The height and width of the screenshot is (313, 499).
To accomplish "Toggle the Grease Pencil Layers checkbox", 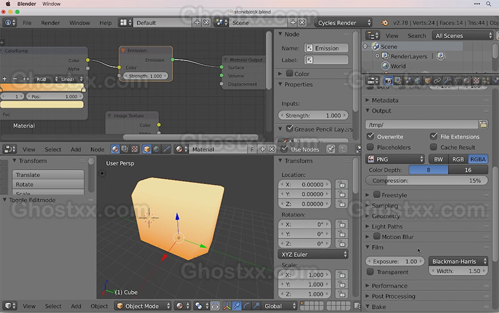I will click(290, 128).
